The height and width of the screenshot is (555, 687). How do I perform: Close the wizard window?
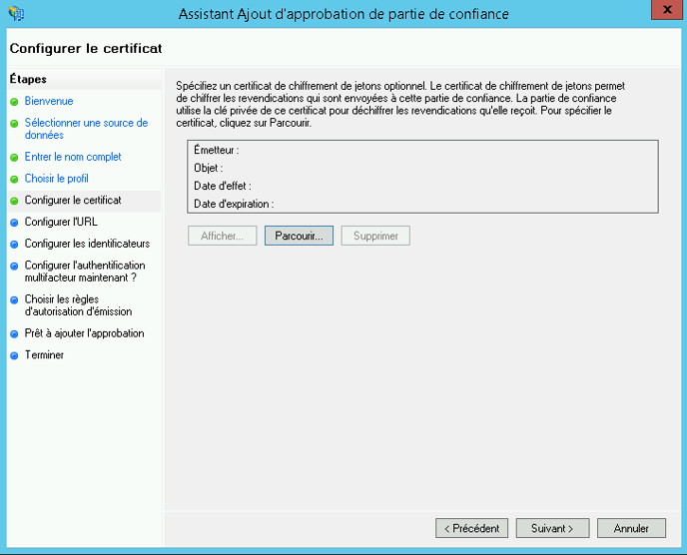(x=667, y=10)
